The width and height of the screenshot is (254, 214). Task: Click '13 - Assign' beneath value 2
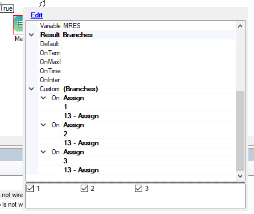pos(81,143)
